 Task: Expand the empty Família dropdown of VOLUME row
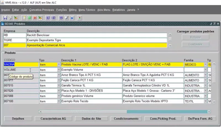[x=205, y=70]
